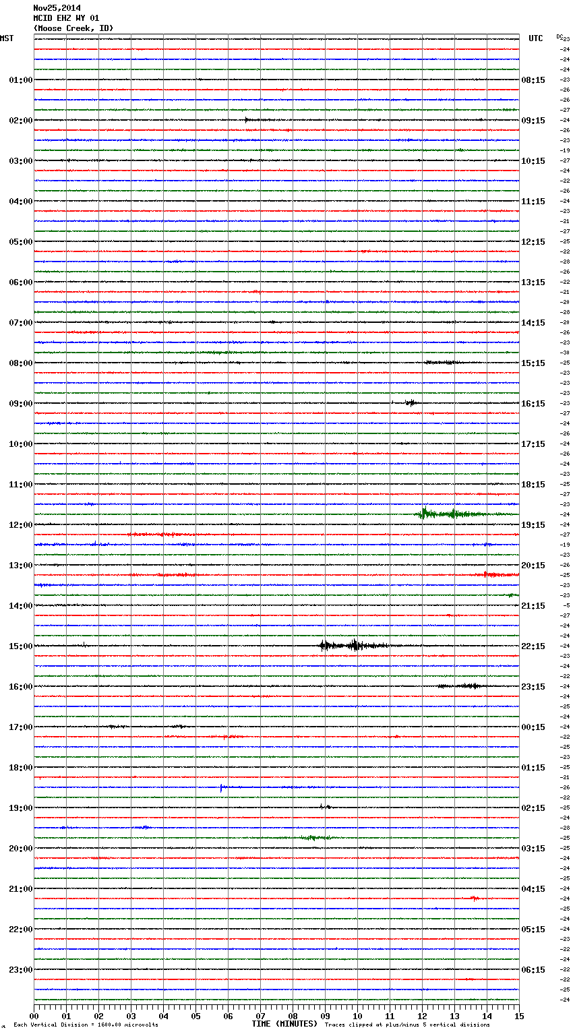This screenshot has height=1034, width=573.
Task: Select the '21:00' MST hour label
Action: coord(21,889)
